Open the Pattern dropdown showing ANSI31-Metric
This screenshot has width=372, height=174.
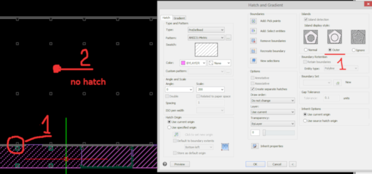point(206,37)
